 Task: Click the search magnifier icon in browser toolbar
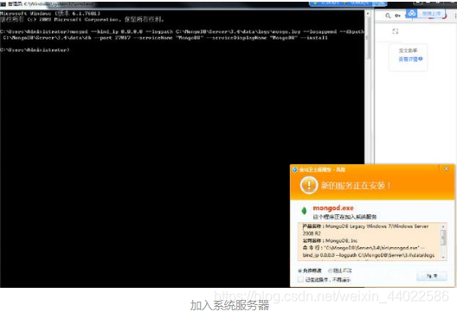click(388, 16)
